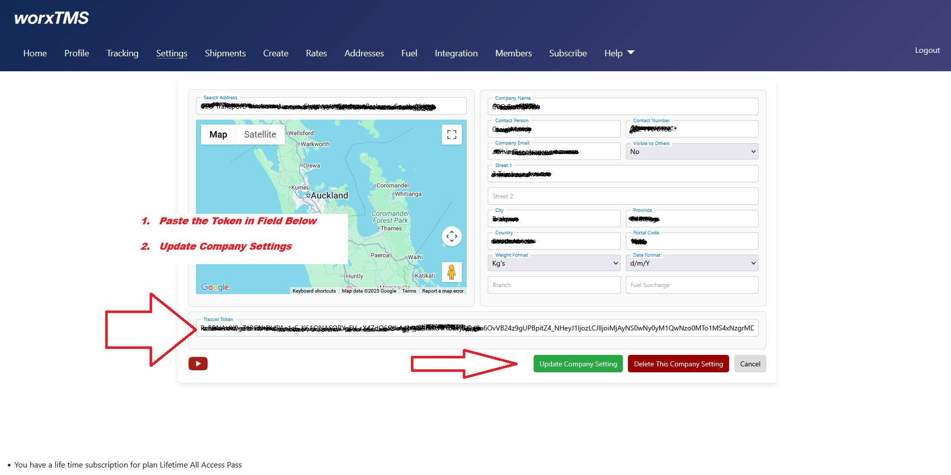
Task: Click the Whitianga label on the map
Action: point(408,194)
